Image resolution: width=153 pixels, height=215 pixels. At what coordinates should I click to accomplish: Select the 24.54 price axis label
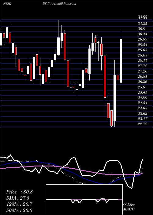(x=143, y=103)
